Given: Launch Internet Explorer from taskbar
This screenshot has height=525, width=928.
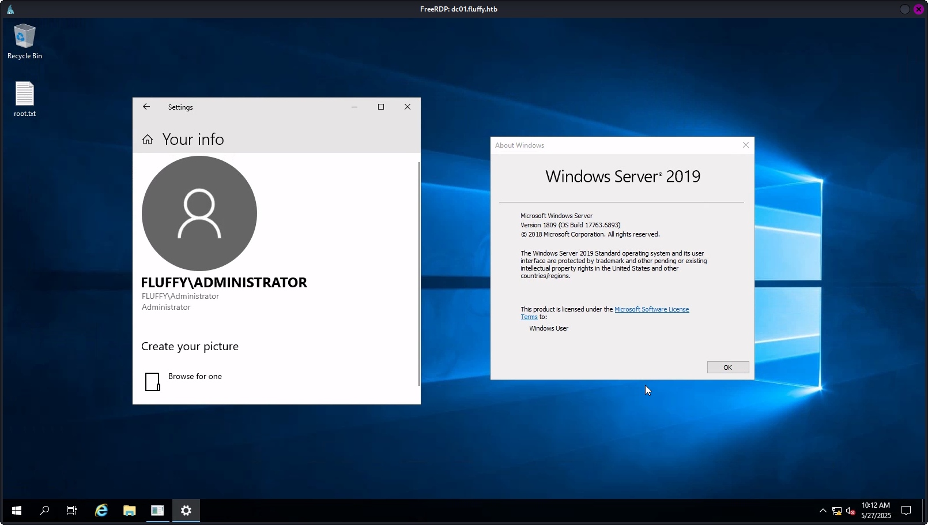Looking at the screenshot, I should (101, 511).
